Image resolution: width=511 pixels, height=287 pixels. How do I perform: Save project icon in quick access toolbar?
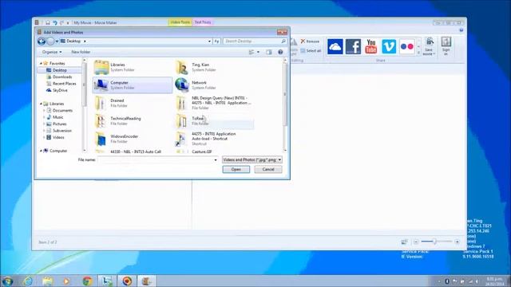tap(48, 22)
